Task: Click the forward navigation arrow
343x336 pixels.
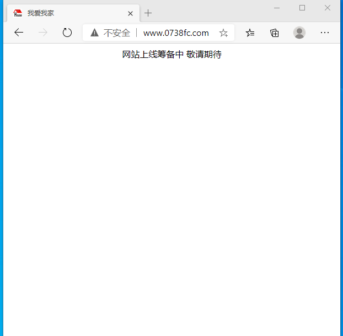Action: [x=43, y=33]
